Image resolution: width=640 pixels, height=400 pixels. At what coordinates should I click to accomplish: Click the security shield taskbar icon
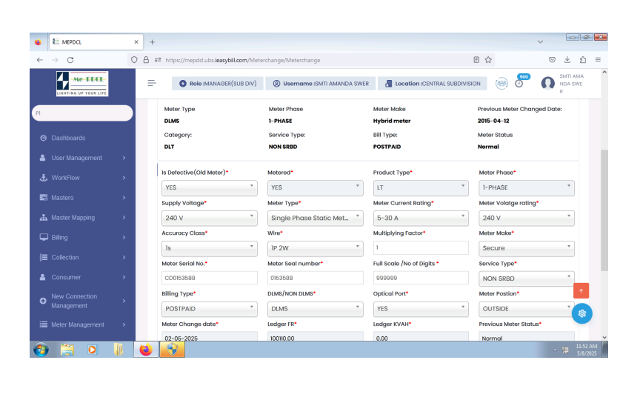point(172,350)
